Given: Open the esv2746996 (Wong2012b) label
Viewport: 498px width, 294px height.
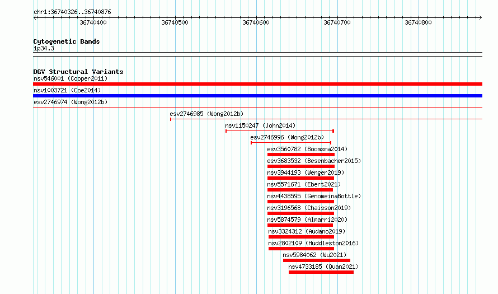Looking at the screenshot, I should [287, 137].
